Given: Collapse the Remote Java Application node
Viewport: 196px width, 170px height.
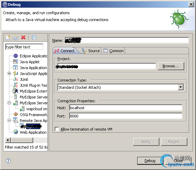Looking at the screenshot, I should click(x=9, y=120).
